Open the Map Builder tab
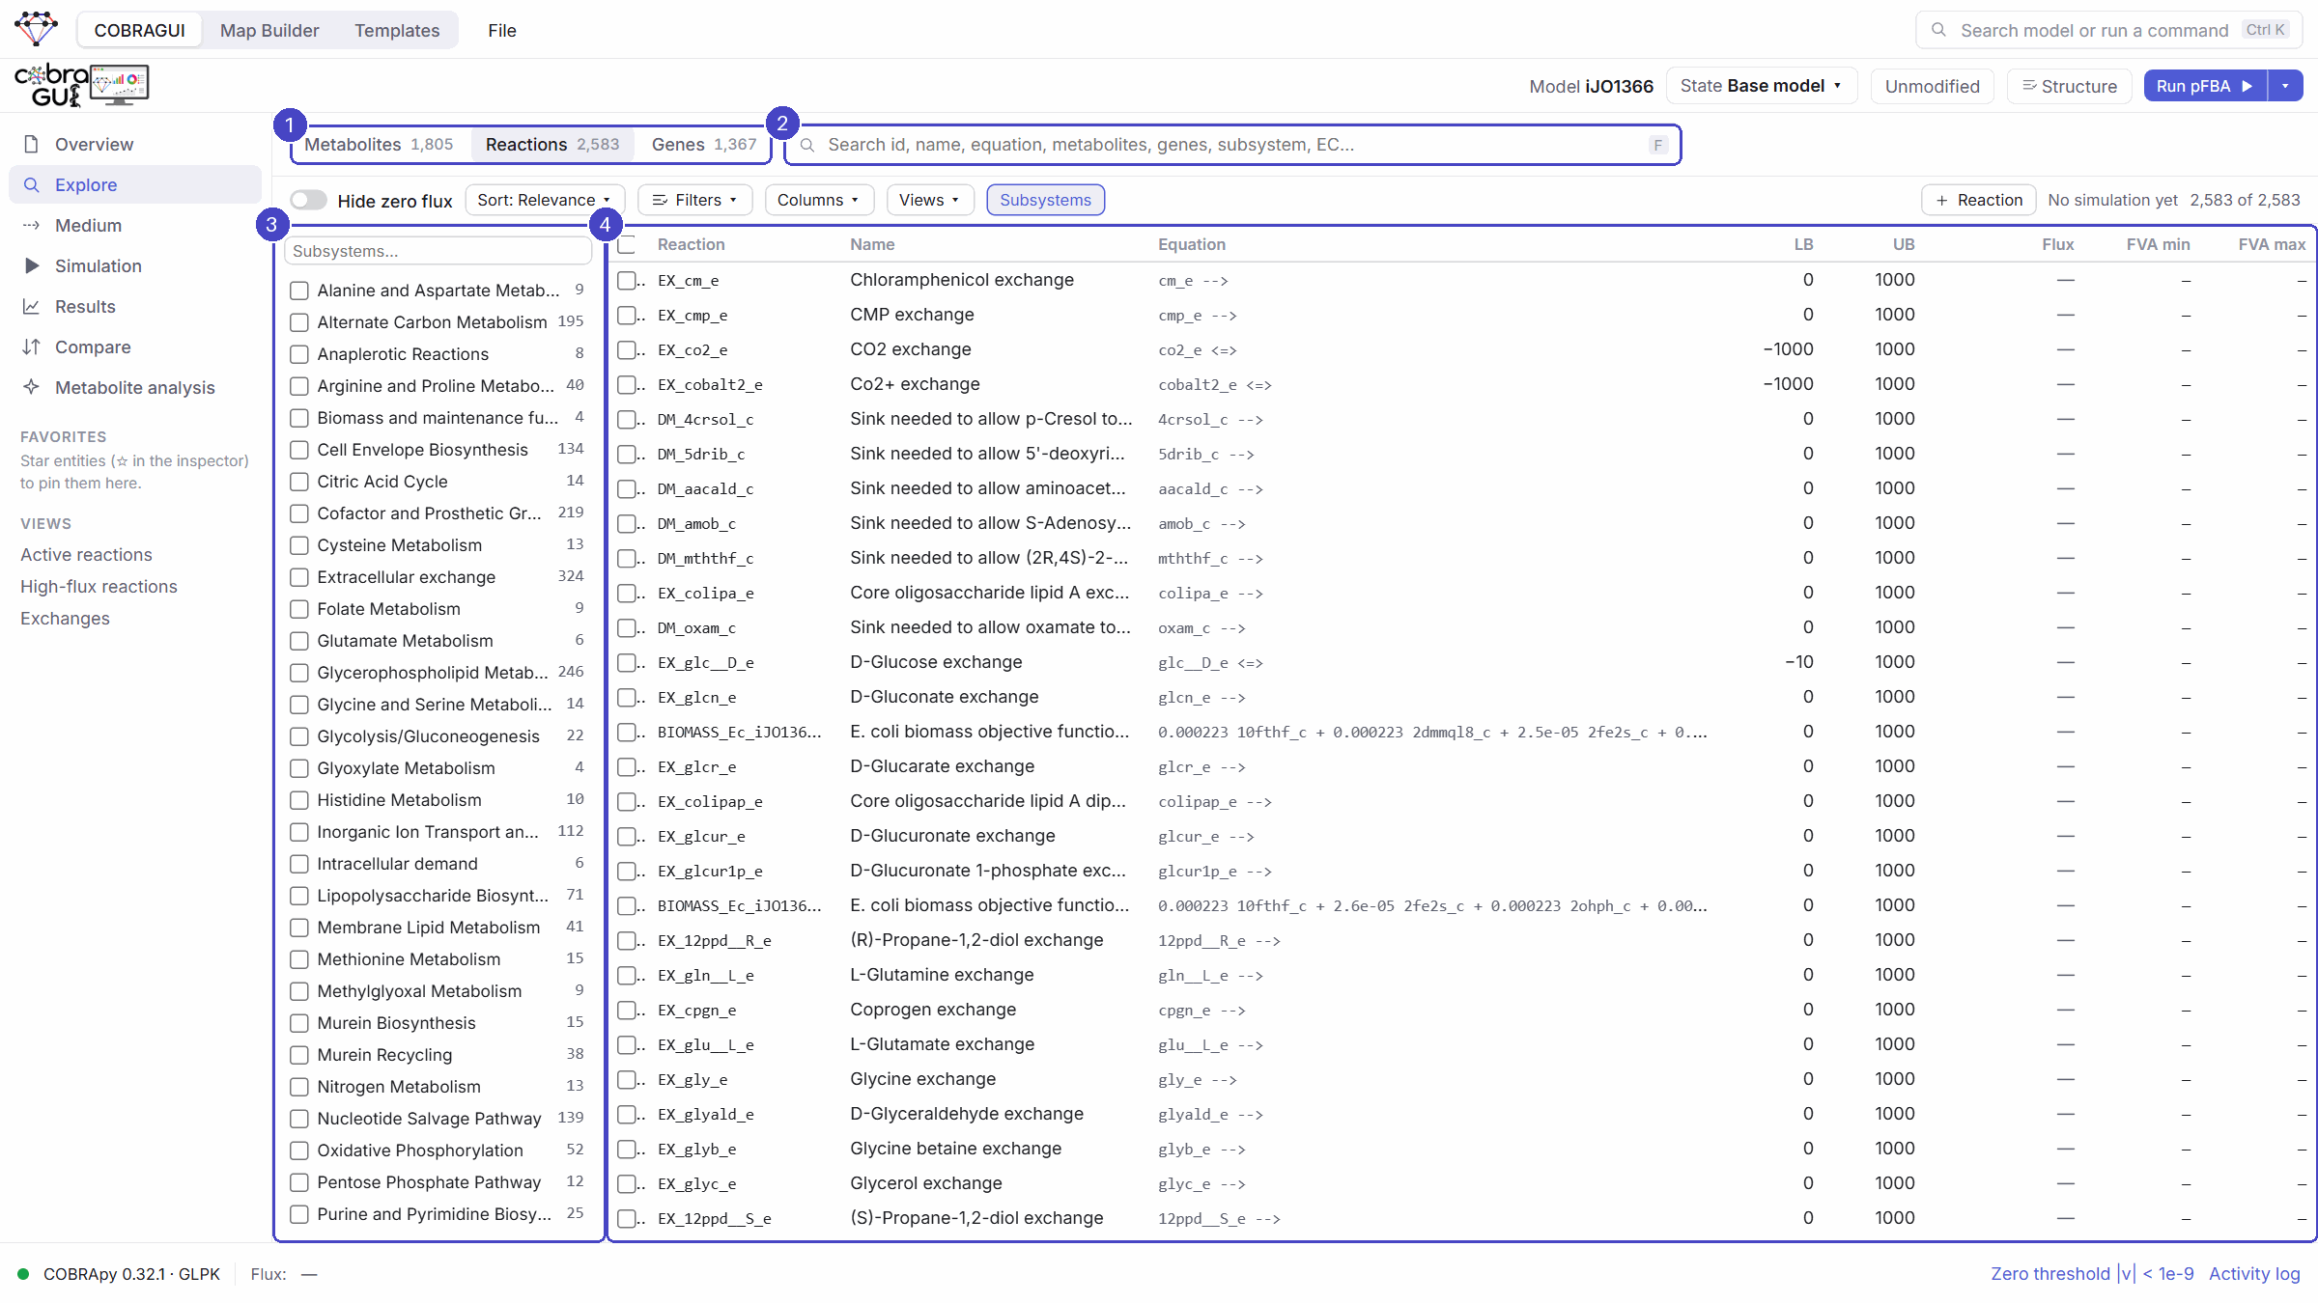 (x=269, y=30)
